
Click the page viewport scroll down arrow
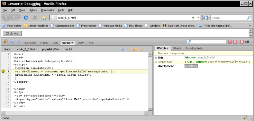(x=251, y=35)
